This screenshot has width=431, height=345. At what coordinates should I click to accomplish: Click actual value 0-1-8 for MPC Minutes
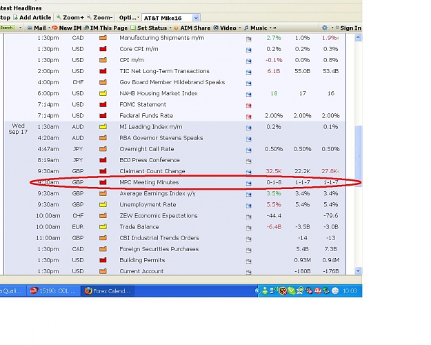[x=274, y=182]
